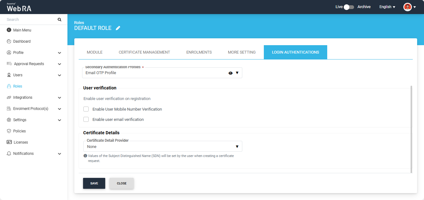
Task: Enable User Mobile Number Verification checkbox
Action: click(86, 109)
